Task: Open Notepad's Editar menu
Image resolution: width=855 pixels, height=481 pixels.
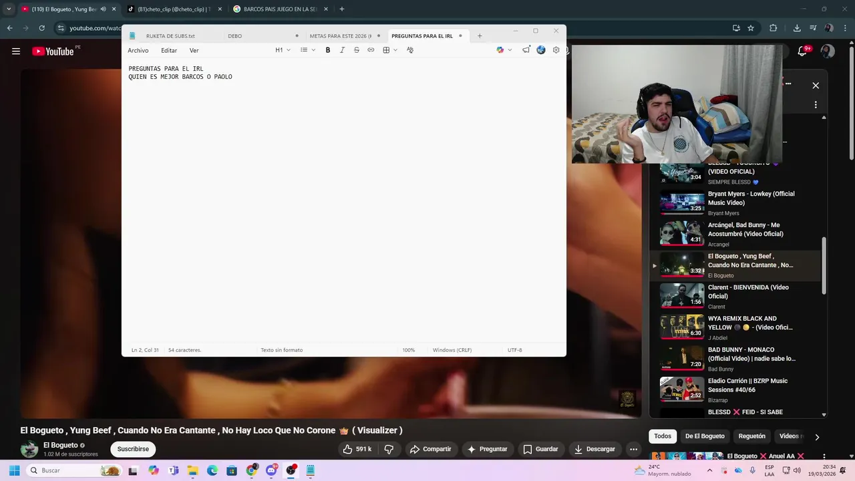Action: click(169, 50)
